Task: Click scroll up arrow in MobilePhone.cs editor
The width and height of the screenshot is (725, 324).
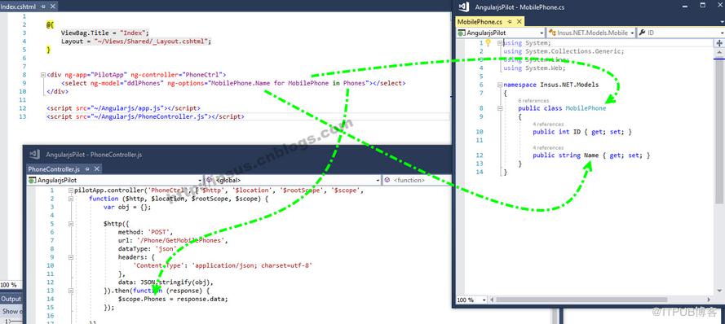Action: coord(719,53)
